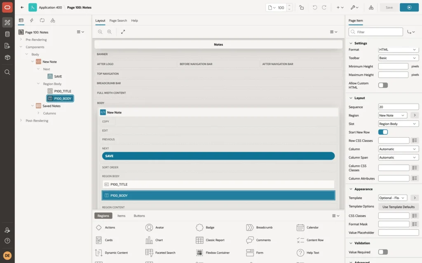Select P100_TITLE in the tree
This screenshot has height=263, width=422.
click(x=63, y=91)
